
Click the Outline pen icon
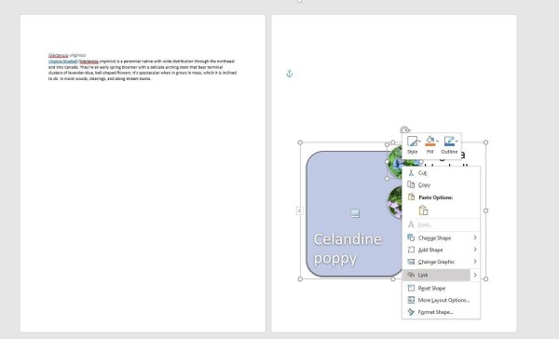(449, 142)
